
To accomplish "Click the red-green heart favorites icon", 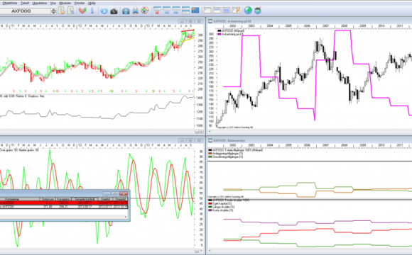I will pos(82,11).
